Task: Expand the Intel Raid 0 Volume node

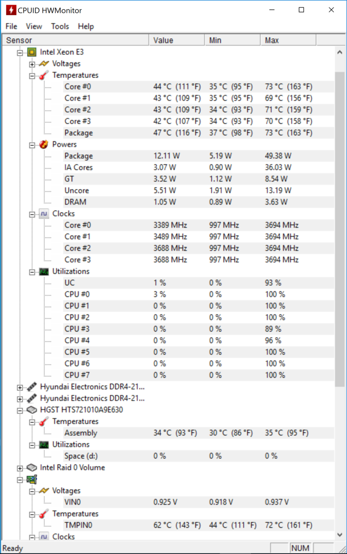Action: click(x=20, y=468)
